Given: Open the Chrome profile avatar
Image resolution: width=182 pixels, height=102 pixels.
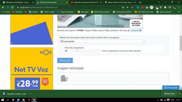Looking at the screenshot, I should click(x=174, y=7).
